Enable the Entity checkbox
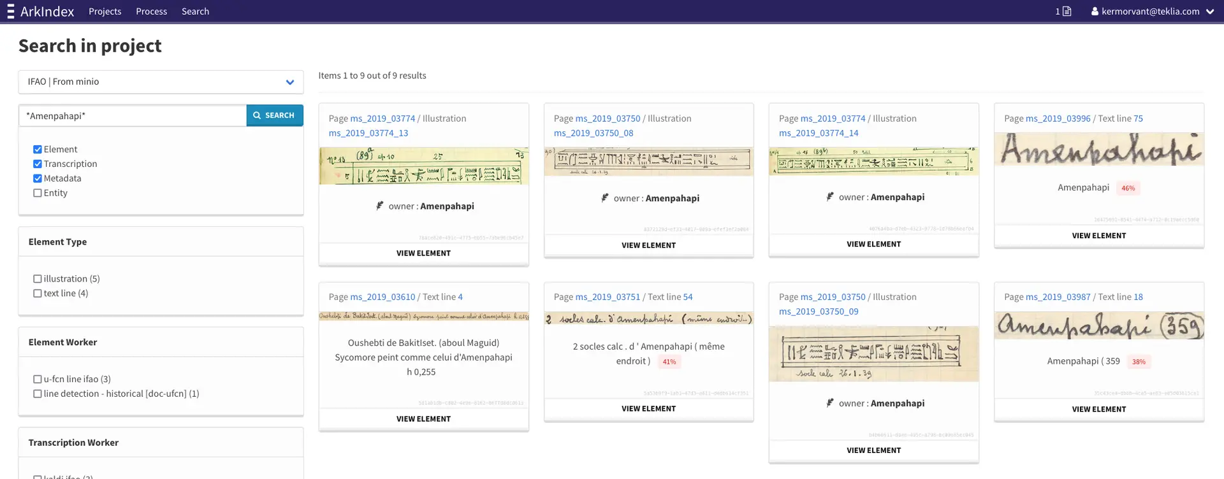Screen dimensions: 1224x479 tap(38, 193)
